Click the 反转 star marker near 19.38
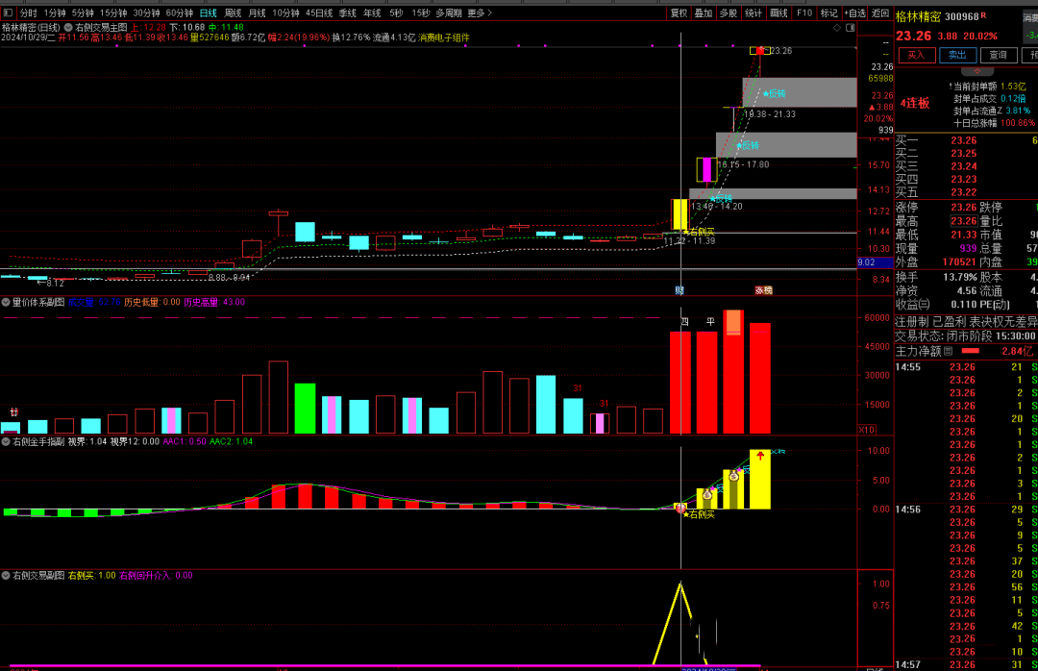The width and height of the screenshot is (1038, 671). (772, 94)
